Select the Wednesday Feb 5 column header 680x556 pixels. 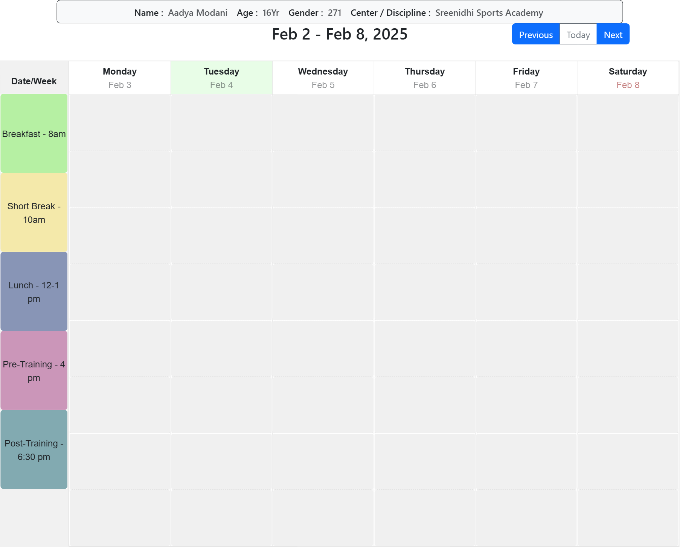click(x=323, y=78)
